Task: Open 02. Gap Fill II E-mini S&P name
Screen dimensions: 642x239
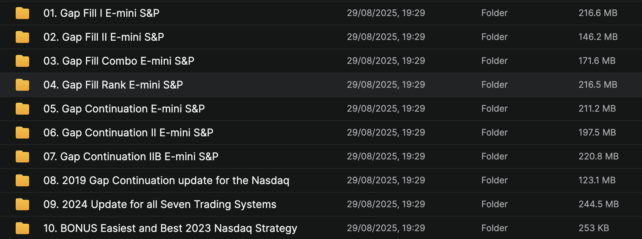Action: (x=104, y=37)
